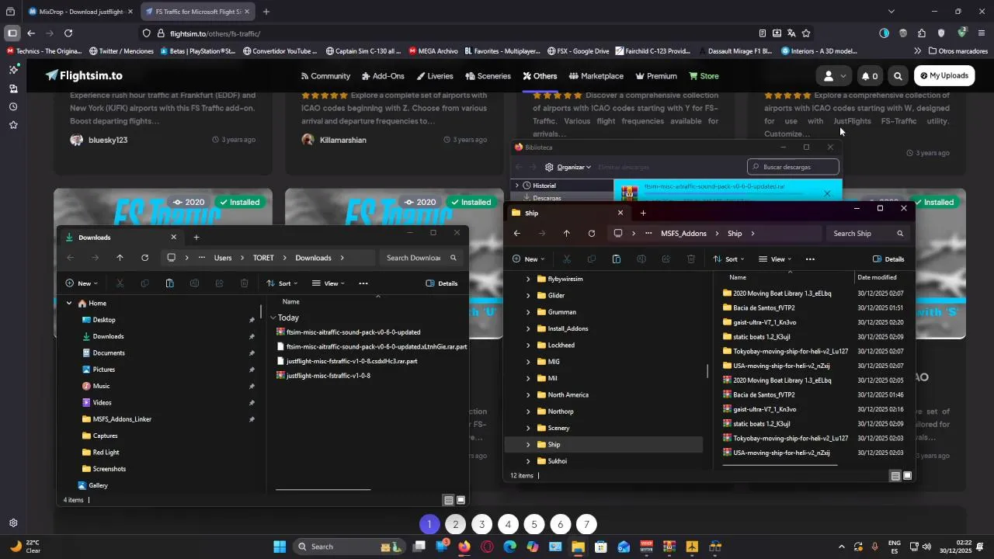Click the Ship tree vertical scrollbar
Image resolution: width=994 pixels, height=559 pixels.
click(x=707, y=371)
